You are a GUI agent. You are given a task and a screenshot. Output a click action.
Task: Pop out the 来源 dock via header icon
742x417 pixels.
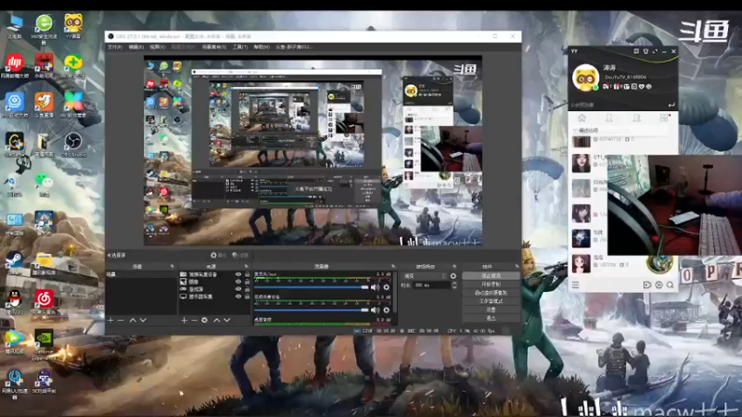pyautogui.click(x=246, y=267)
